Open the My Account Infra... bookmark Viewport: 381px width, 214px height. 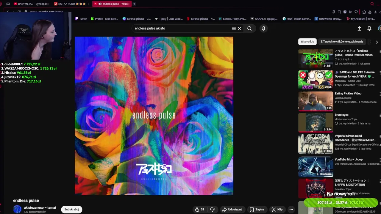pos(361,19)
